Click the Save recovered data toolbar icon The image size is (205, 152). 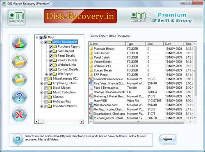[x=19, y=44]
